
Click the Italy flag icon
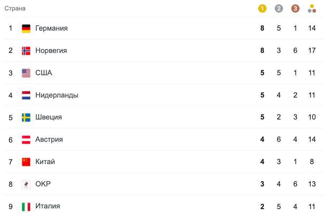pos(26,207)
